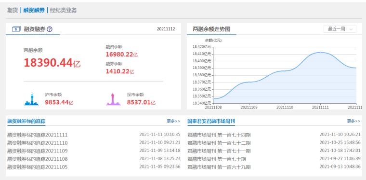
Task: Click the 国泰君安君融市场周刊 section heading
Action: tap(211, 121)
